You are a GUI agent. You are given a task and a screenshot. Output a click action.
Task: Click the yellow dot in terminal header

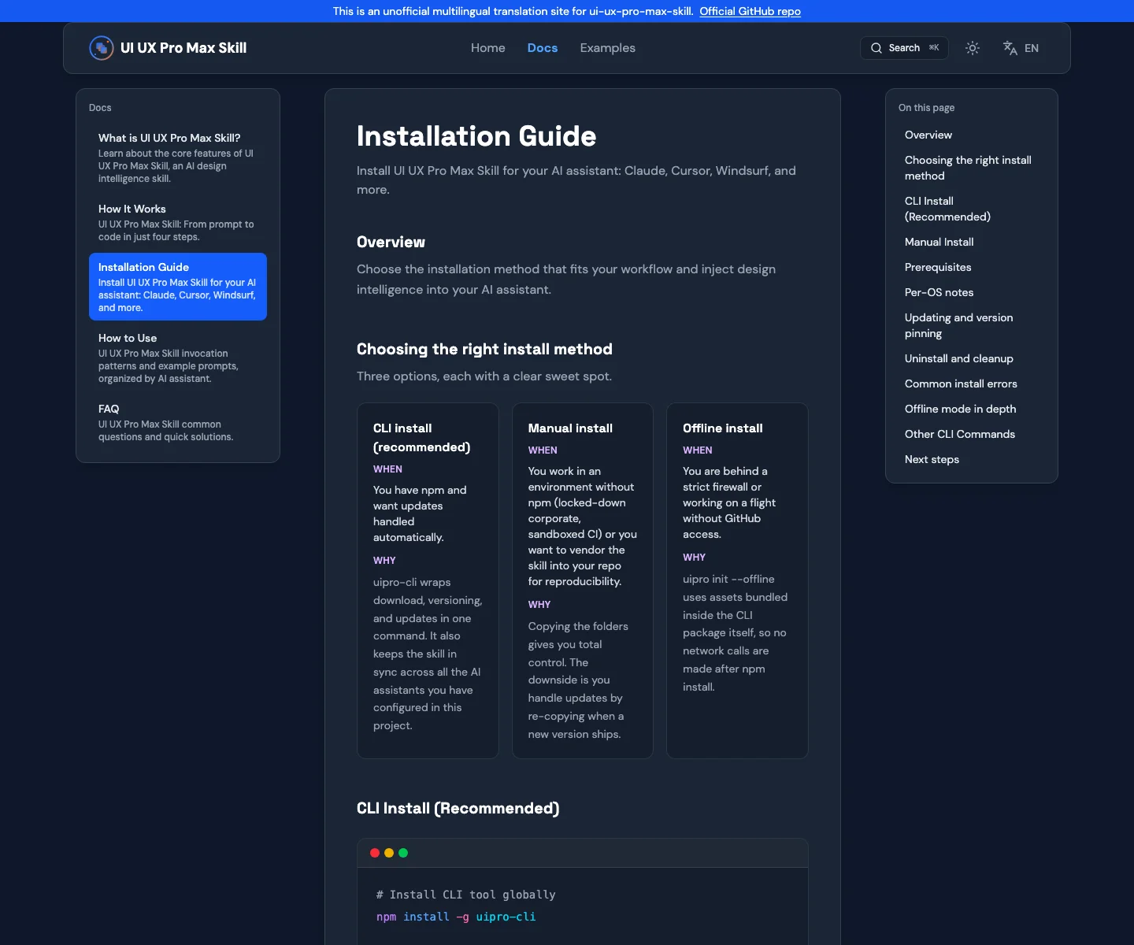point(389,853)
